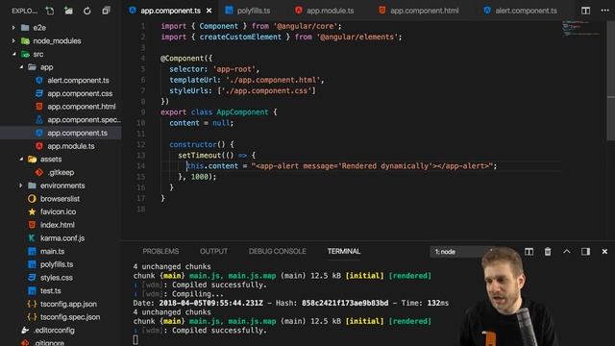
Task: Expand the e2e folder
Action: (x=13, y=28)
